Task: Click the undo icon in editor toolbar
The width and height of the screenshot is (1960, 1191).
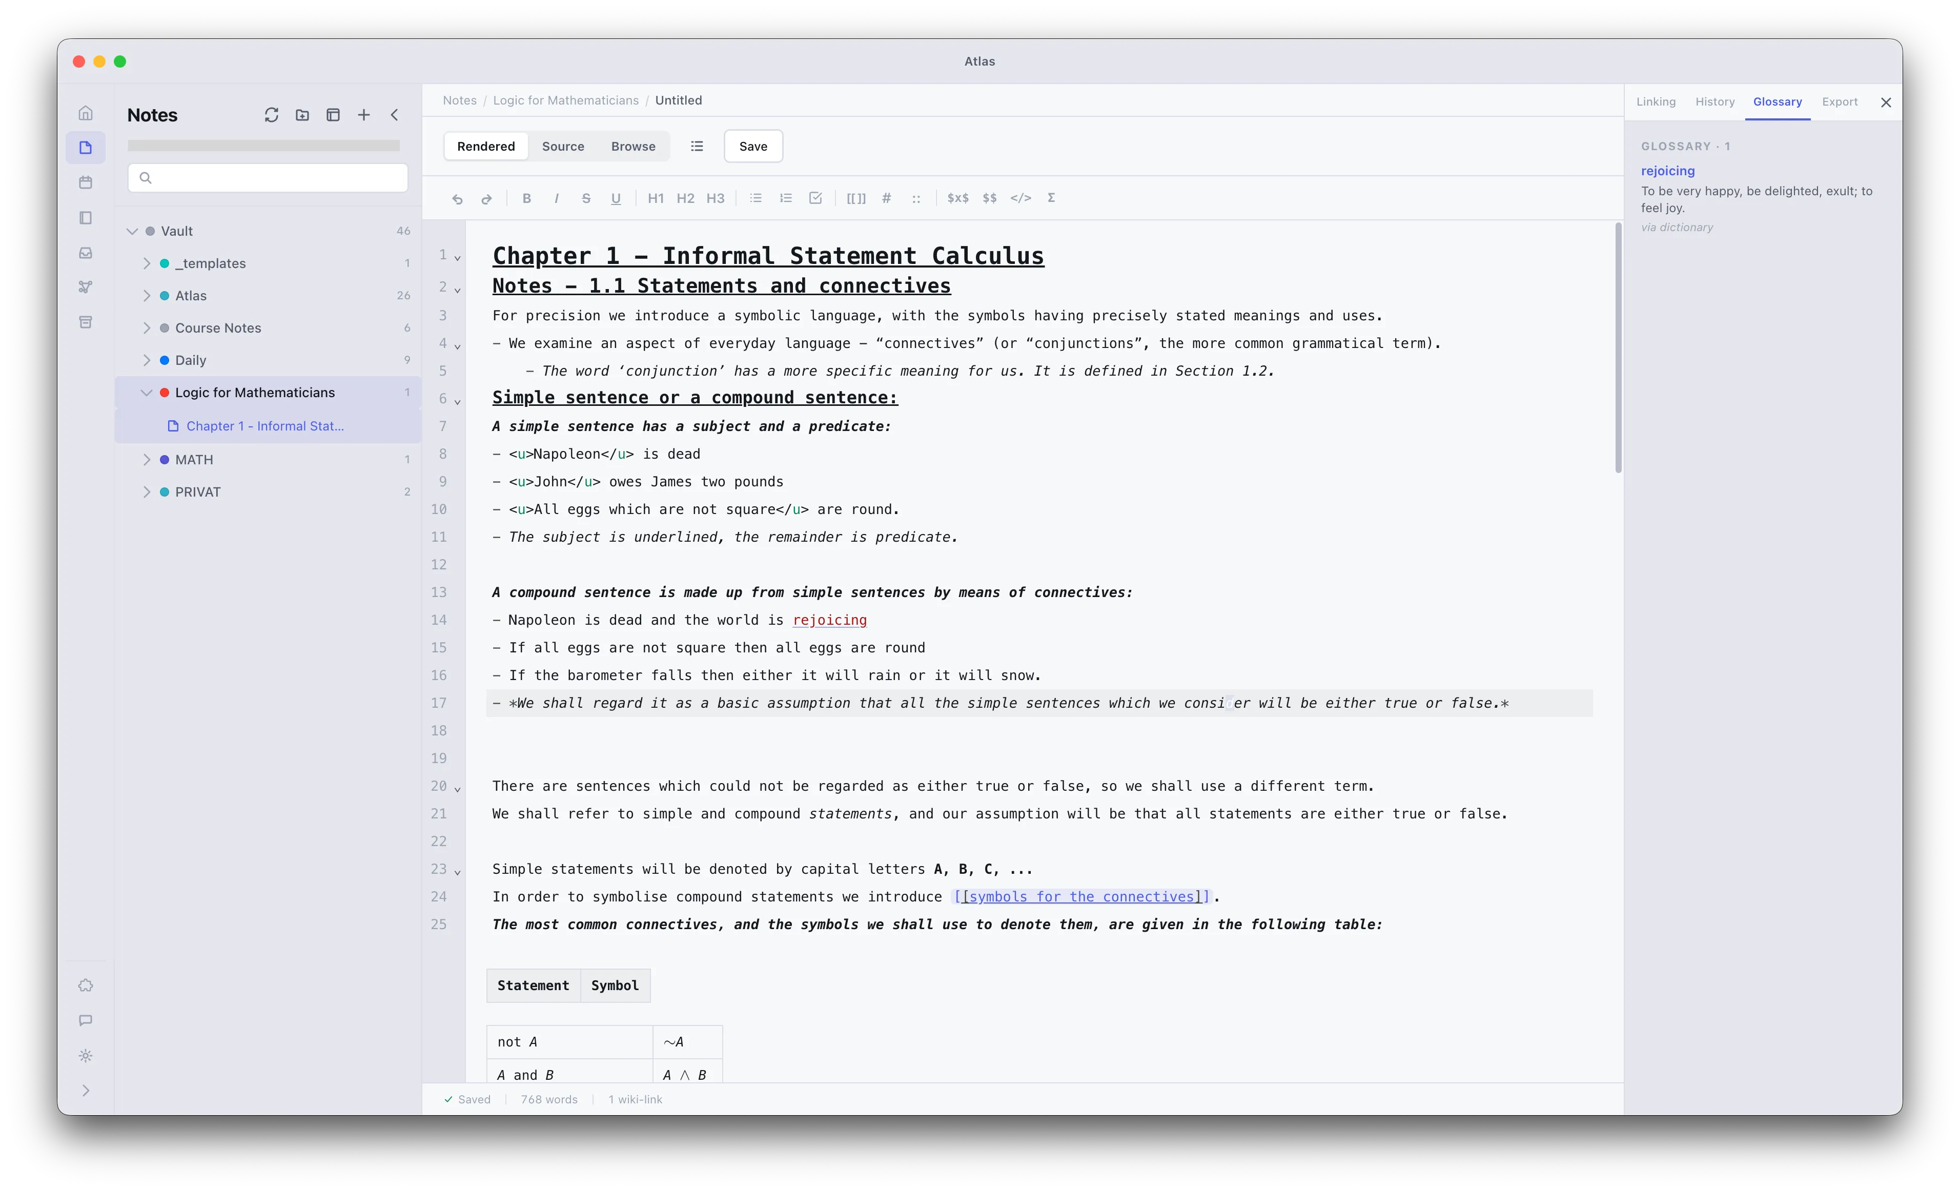Action: (457, 198)
